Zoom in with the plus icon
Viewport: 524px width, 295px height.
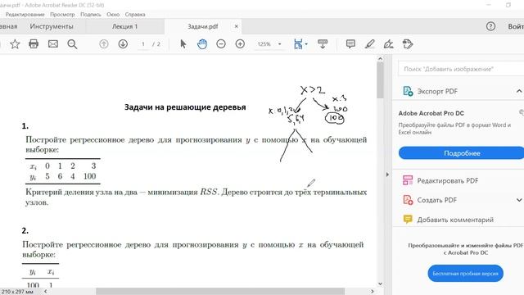pyautogui.click(x=240, y=43)
